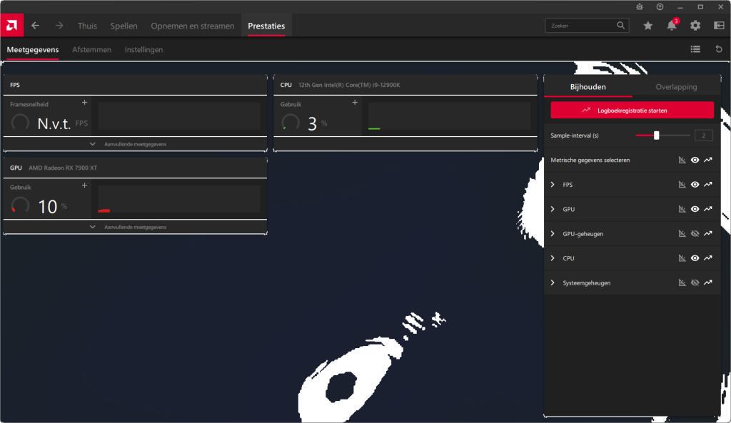Click the search magnifier icon
Screen dimensions: 731x423
point(620,26)
